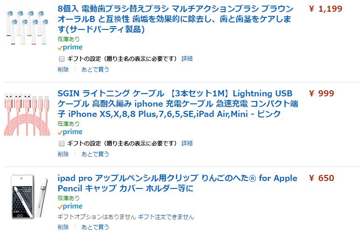The height and width of the screenshot is (239, 360).
Task: Open 詳細 gift details for the SGIN cable
Action: coord(187,144)
